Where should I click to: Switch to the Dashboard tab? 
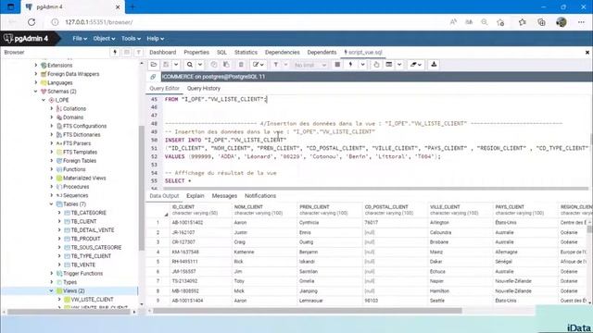[x=163, y=52]
